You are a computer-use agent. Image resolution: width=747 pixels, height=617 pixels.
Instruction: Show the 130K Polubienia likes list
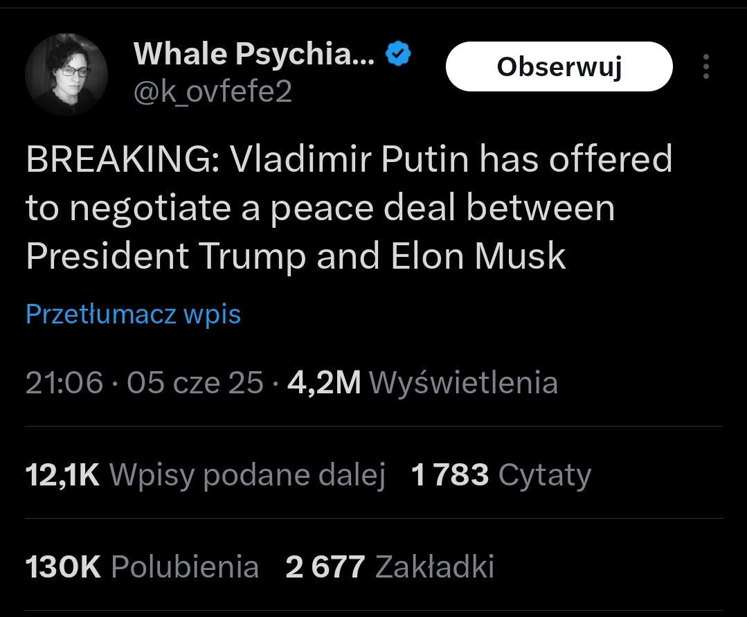click(142, 567)
